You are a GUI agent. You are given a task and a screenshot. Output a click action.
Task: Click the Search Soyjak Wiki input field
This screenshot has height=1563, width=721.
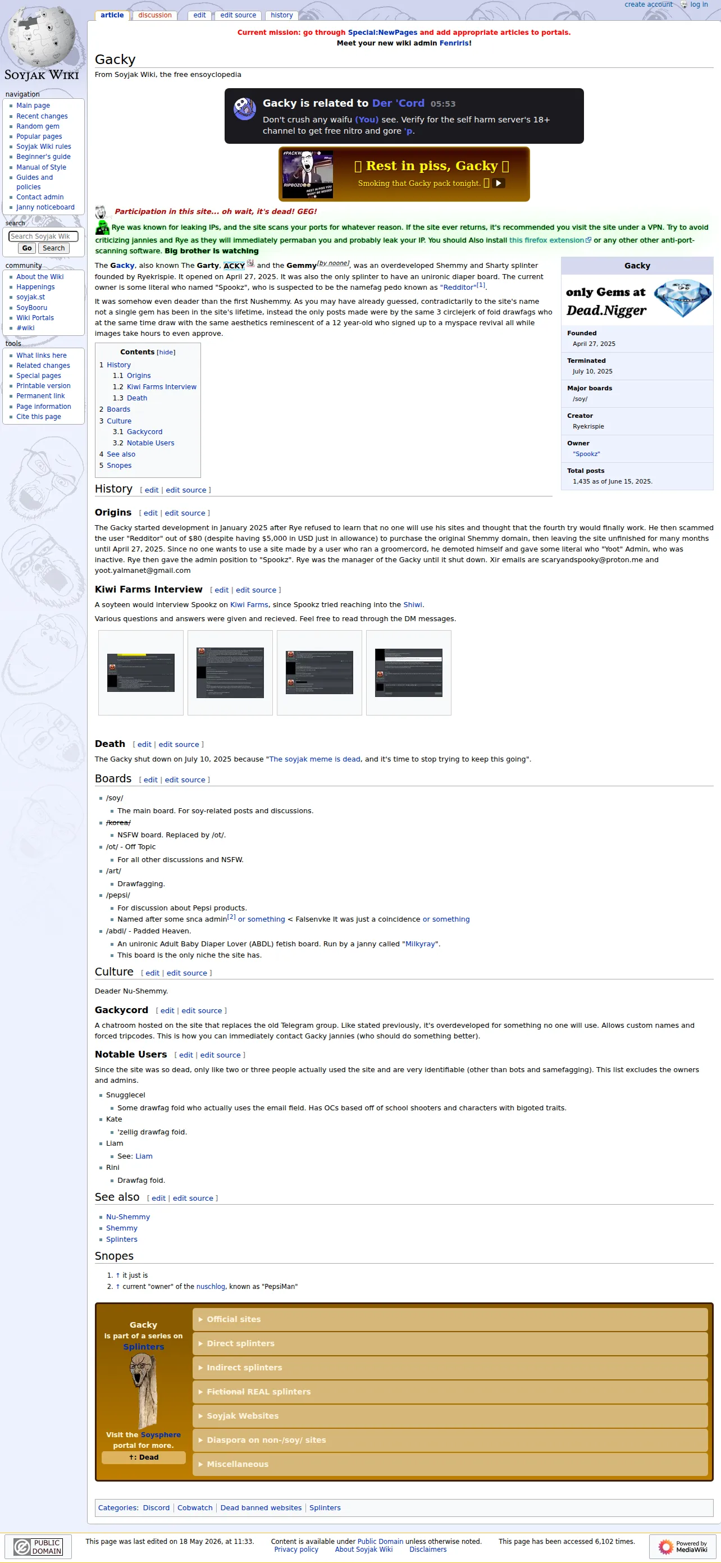click(43, 236)
